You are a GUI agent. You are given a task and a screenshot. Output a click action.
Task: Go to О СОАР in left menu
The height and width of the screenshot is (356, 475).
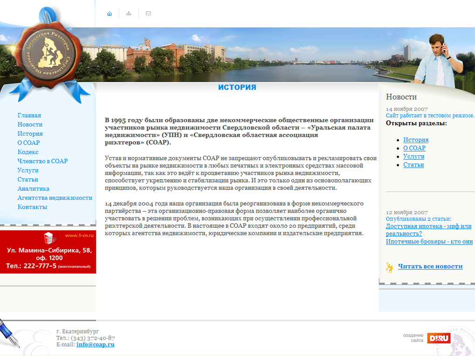tap(29, 143)
